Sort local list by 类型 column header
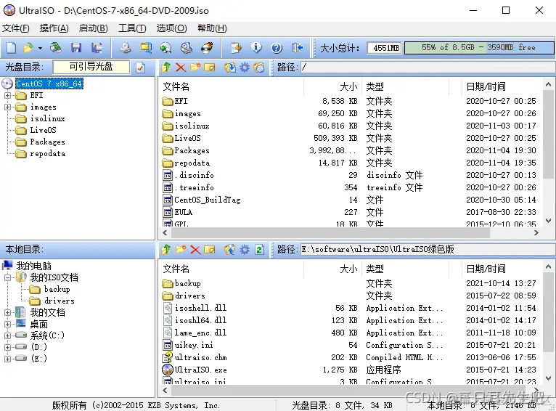The width and height of the screenshot is (556, 411). click(x=405, y=269)
